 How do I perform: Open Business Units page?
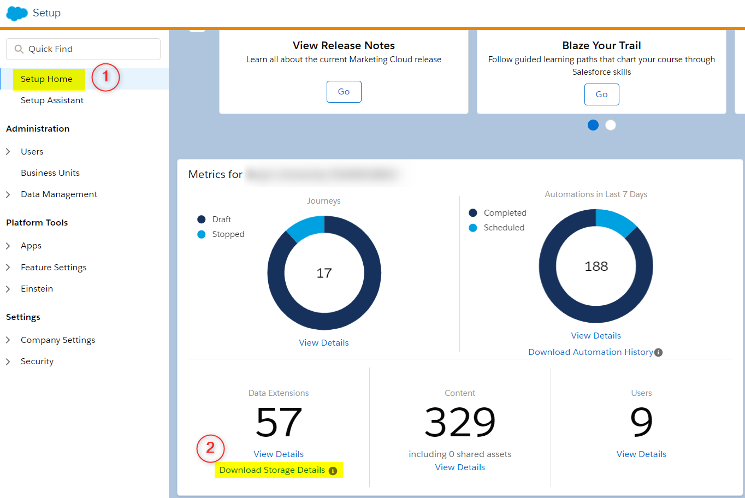pos(50,173)
